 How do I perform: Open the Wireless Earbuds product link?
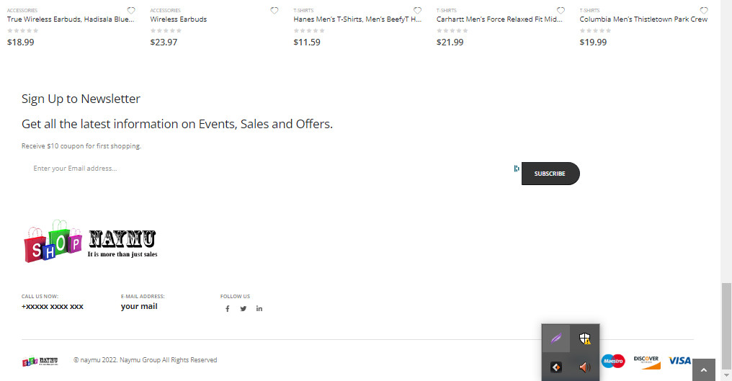tap(179, 19)
